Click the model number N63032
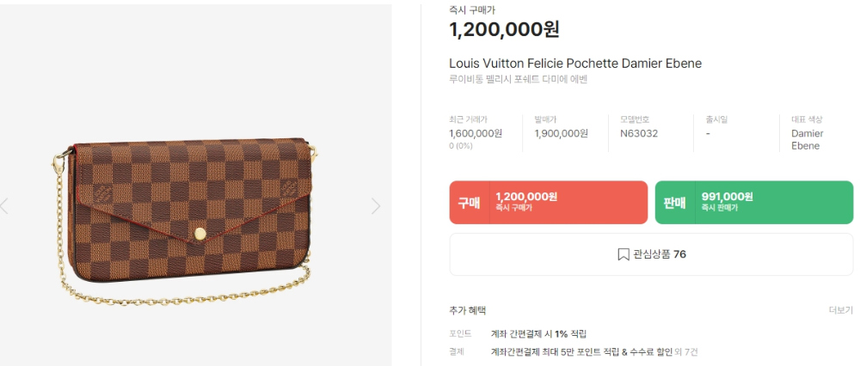The image size is (860, 366). click(639, 133)
